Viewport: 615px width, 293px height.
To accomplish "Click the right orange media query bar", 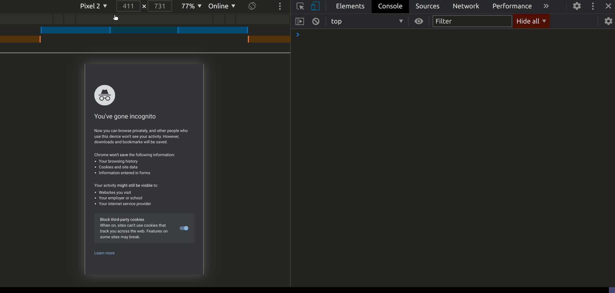I will 269,39.
